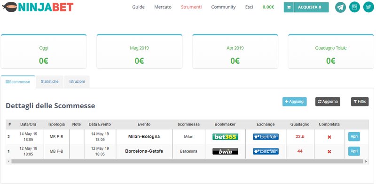Click the Scommessa column header
The image size is (376, 185).
coord(188,125)
